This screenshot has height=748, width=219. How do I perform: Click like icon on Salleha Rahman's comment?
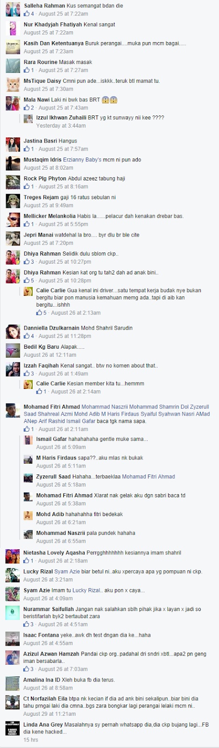[x=27, y=14]
